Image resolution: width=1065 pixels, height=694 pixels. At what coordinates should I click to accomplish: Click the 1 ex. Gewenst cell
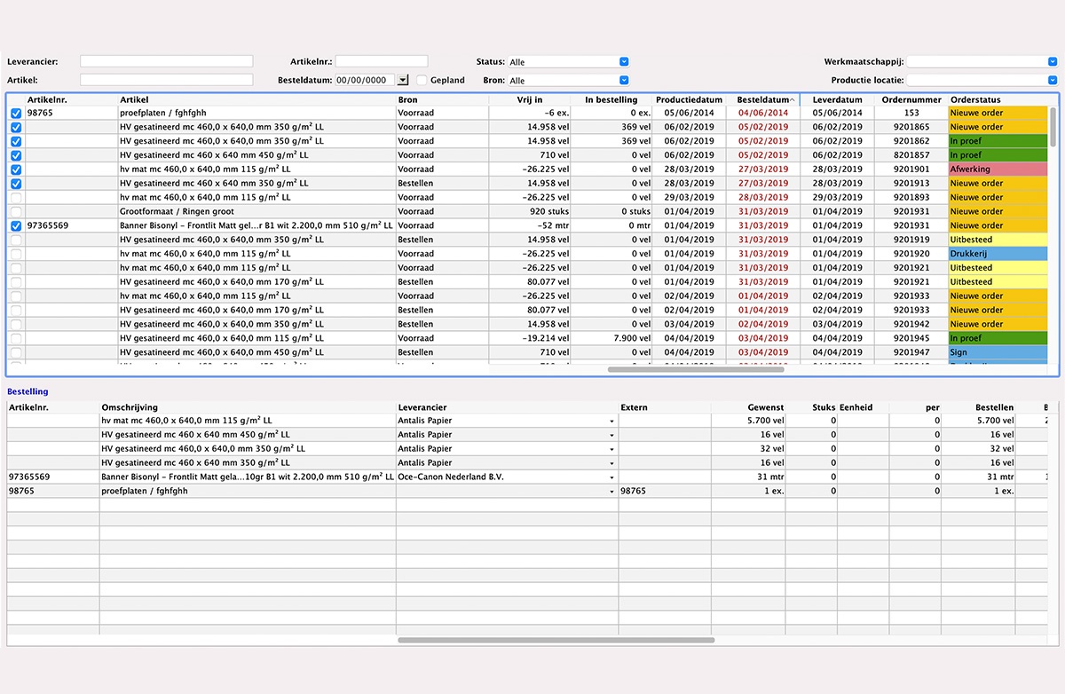click(749, 491)
